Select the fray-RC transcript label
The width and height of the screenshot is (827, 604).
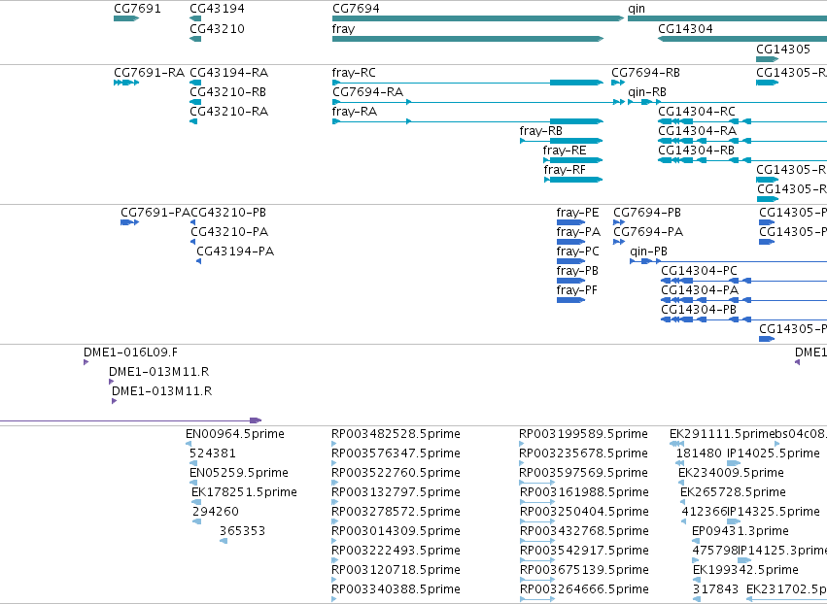(x=354, y=72)
